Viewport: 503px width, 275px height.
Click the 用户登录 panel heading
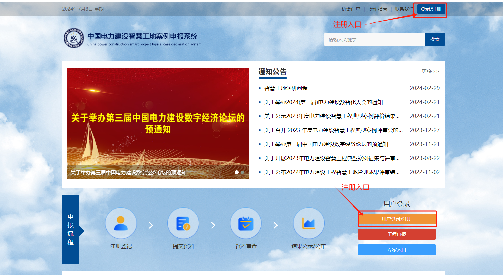[x=397, y=204]
